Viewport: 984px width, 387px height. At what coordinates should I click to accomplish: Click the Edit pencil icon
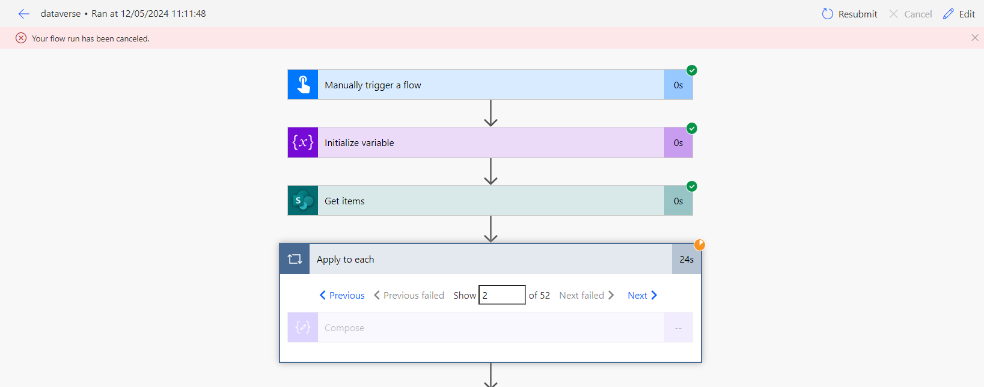tap(949, 14)
